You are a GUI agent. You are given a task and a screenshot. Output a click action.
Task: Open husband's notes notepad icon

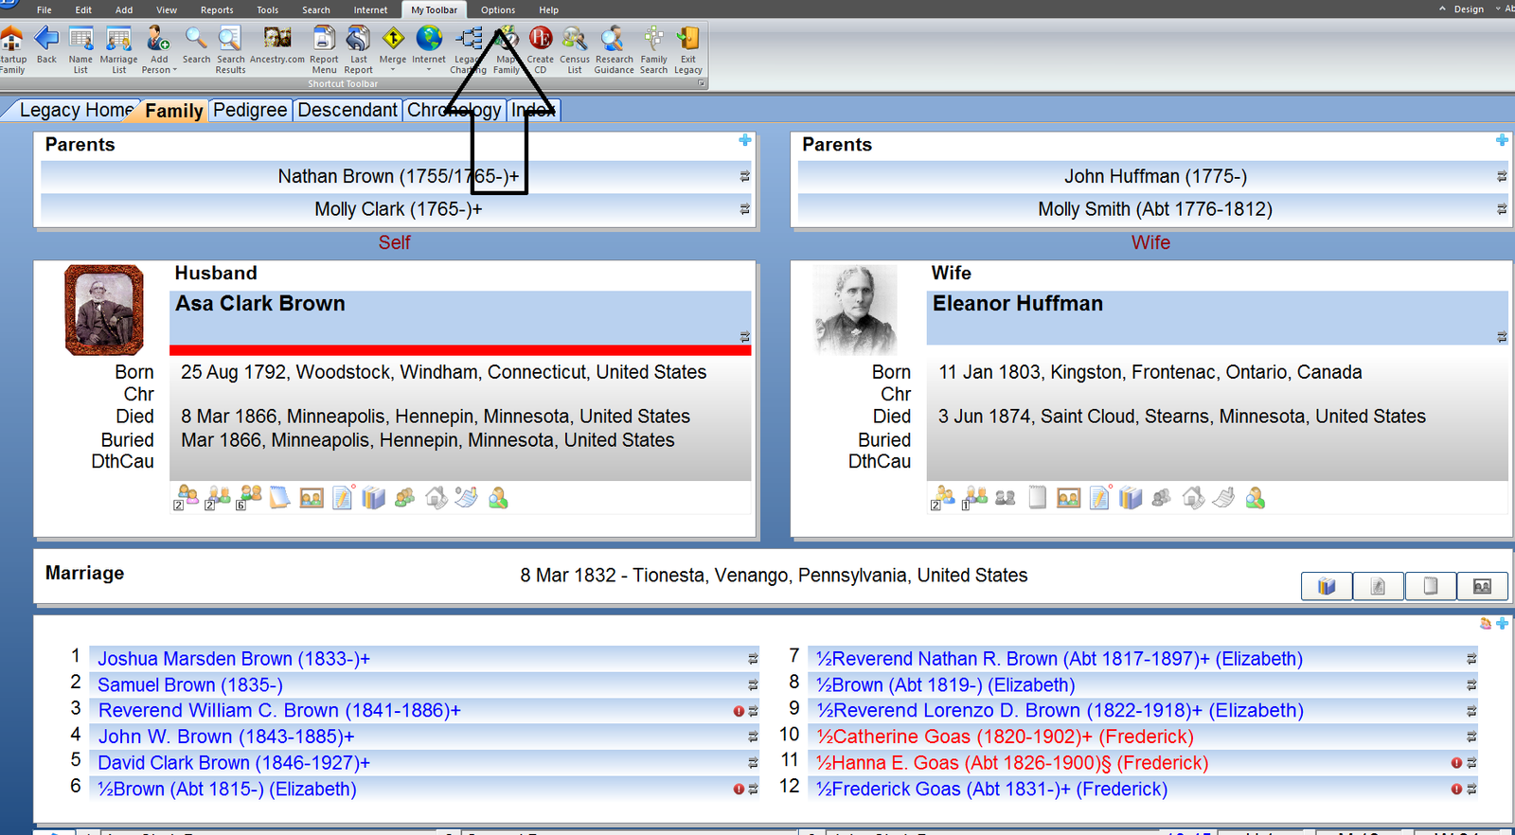279,497
